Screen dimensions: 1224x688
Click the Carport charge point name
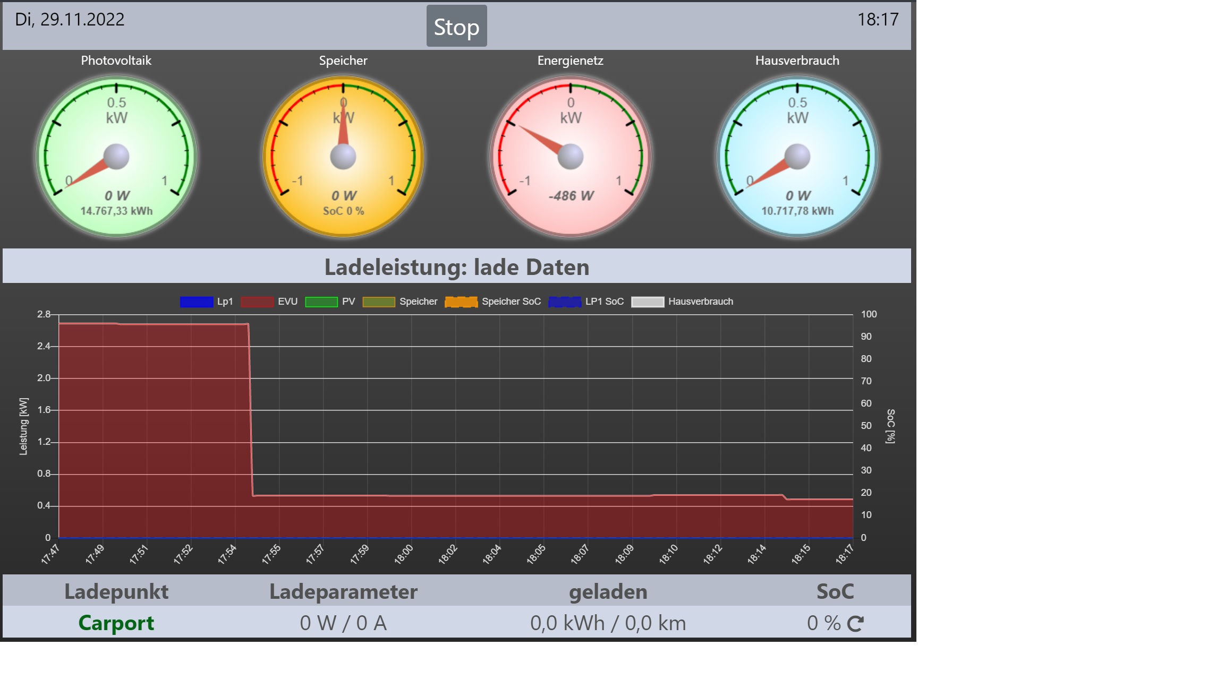[116, 623]
